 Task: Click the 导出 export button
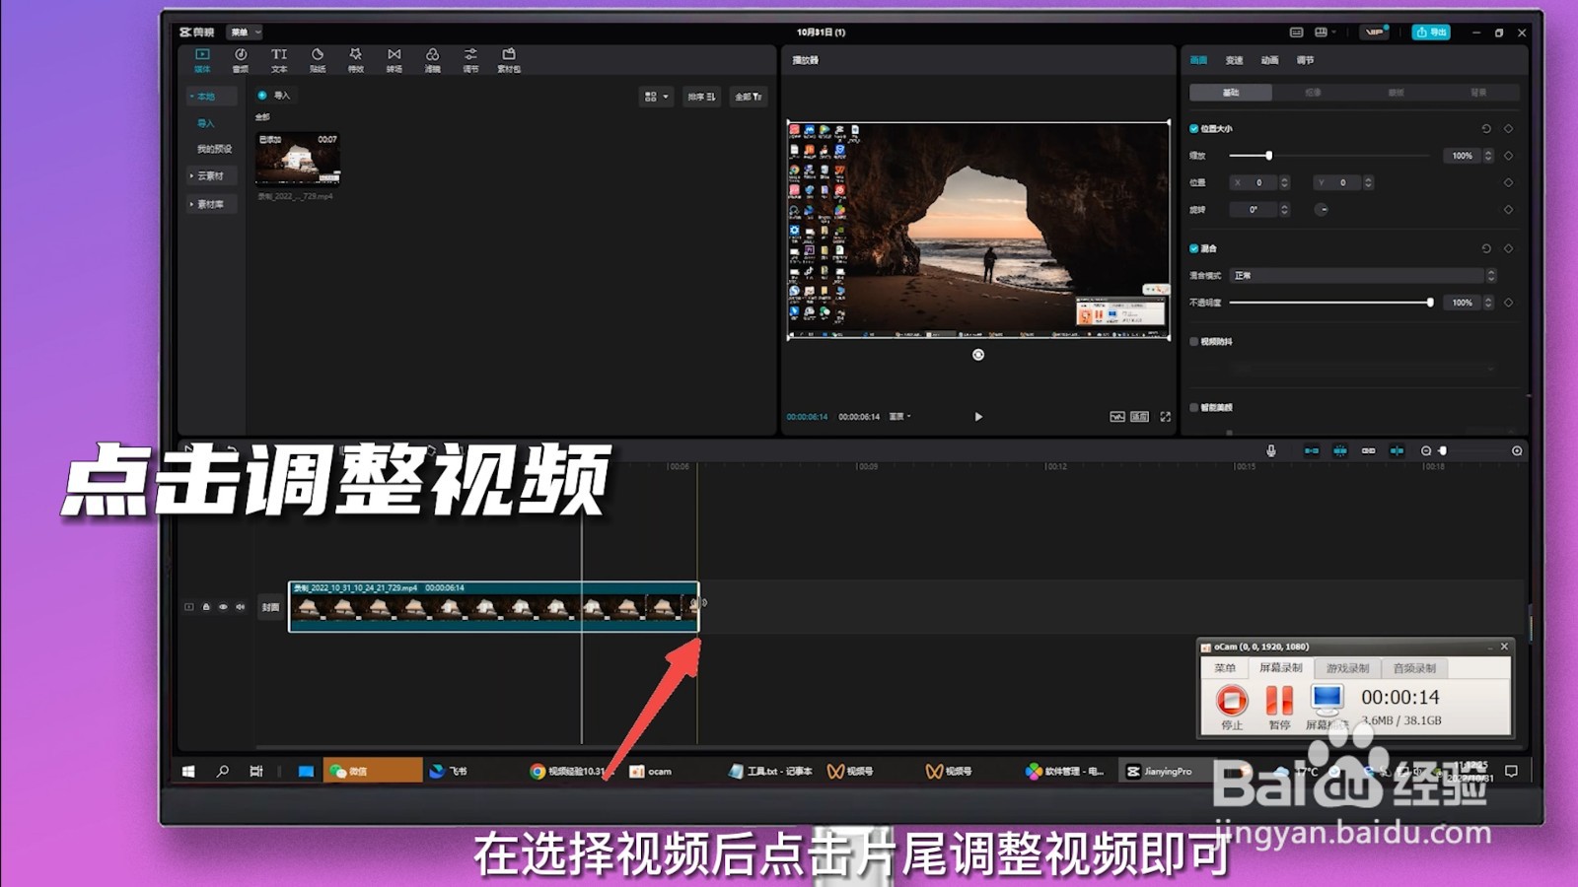1433,31
